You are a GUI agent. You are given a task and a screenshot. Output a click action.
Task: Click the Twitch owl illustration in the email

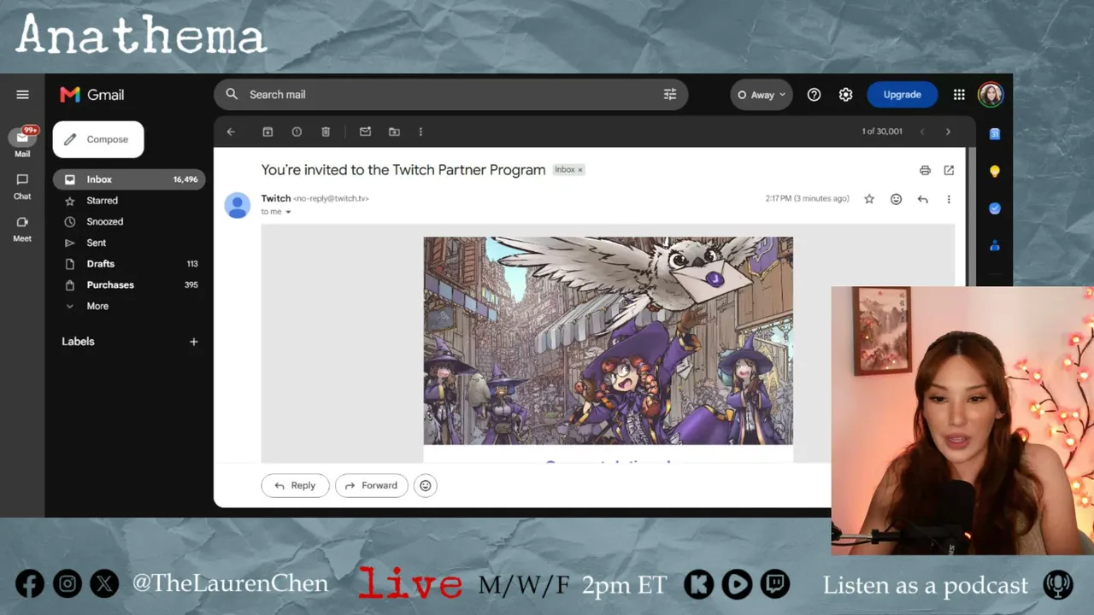pos(609,341)
